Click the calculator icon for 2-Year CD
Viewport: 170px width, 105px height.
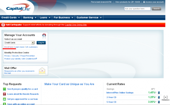(x=159, y=97)
